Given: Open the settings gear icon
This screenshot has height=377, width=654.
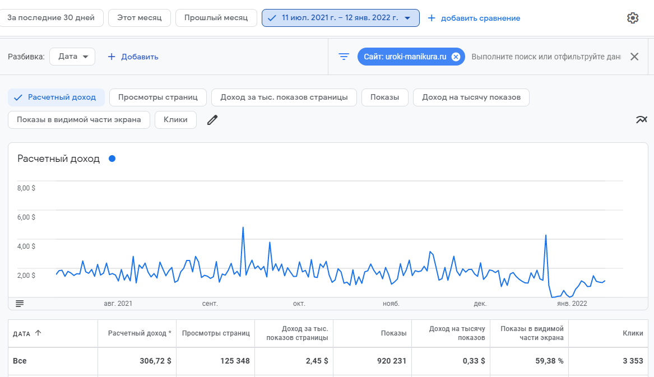Looking at the screenshot, I should point(633,18).
